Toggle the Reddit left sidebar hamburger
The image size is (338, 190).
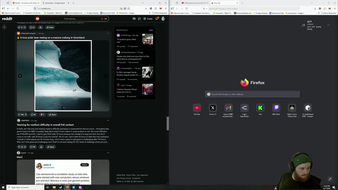pos(4,27)
